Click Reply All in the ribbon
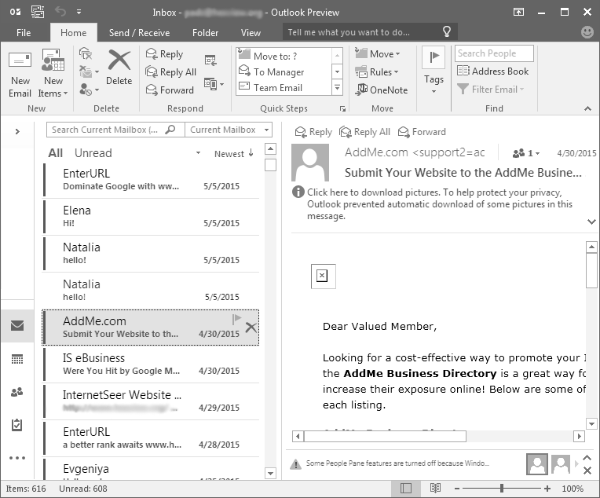Viewport: 600px width, 498px height. (x=170, y=72)
